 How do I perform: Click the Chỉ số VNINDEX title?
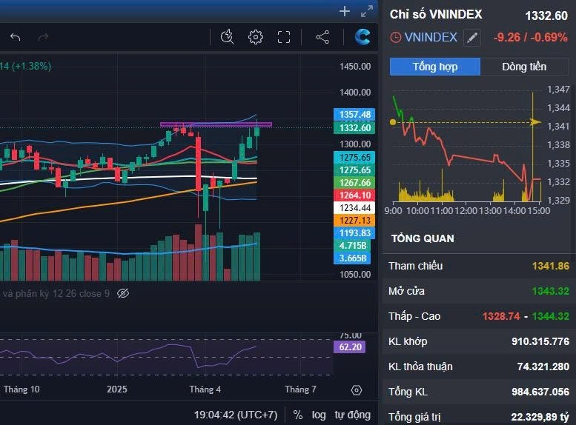click(x=436, y=14)
